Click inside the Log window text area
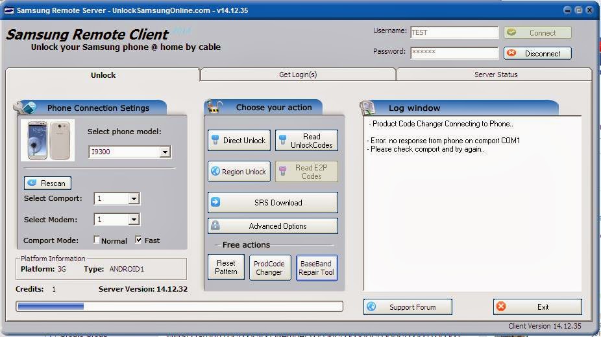The height and width of the screenshot is (337, 601). pos(472,204)
